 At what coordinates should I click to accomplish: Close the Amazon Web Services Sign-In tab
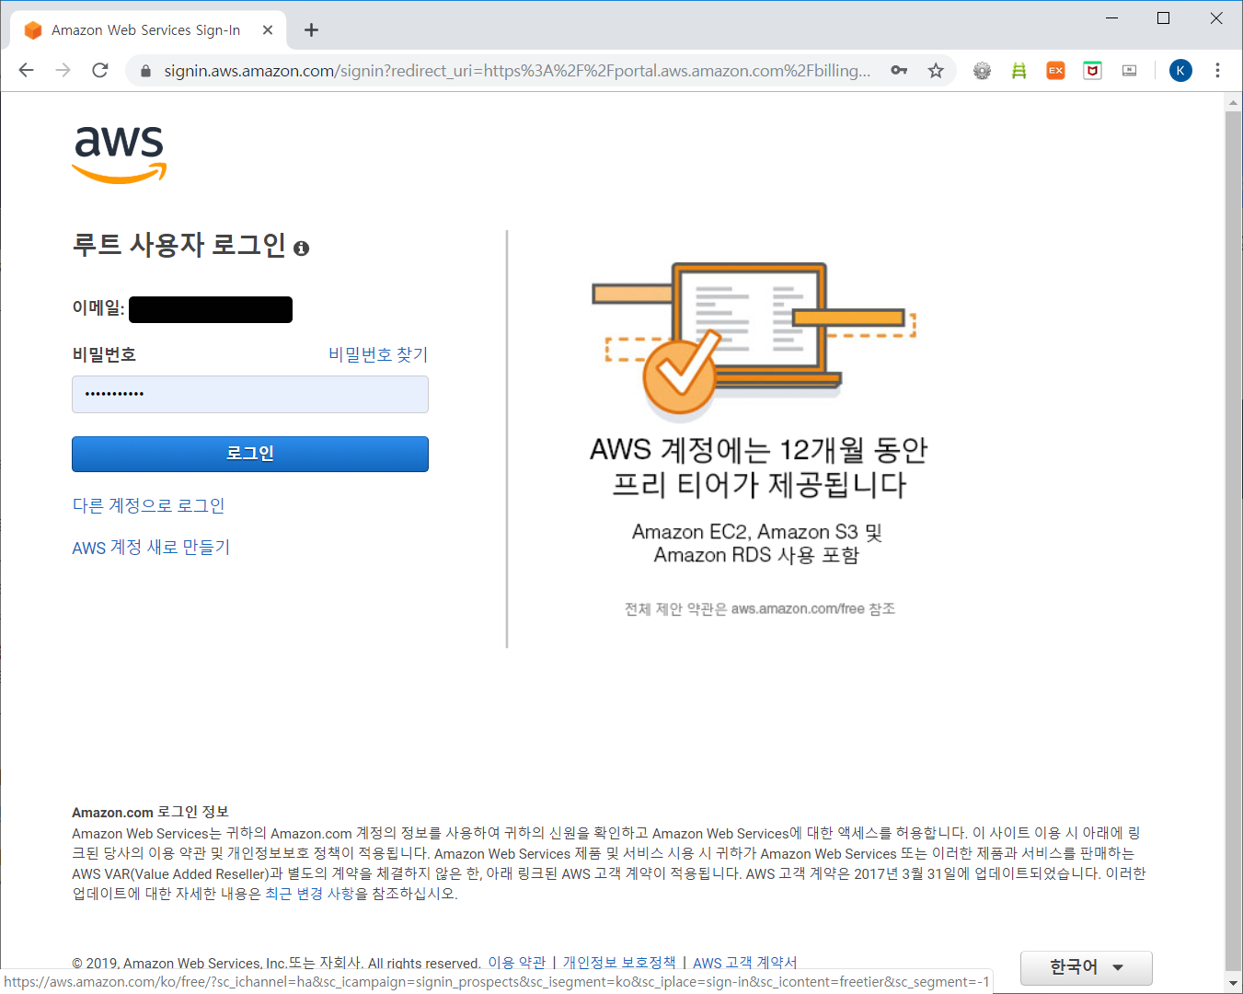pyautogui.click(x=268, y=30)
